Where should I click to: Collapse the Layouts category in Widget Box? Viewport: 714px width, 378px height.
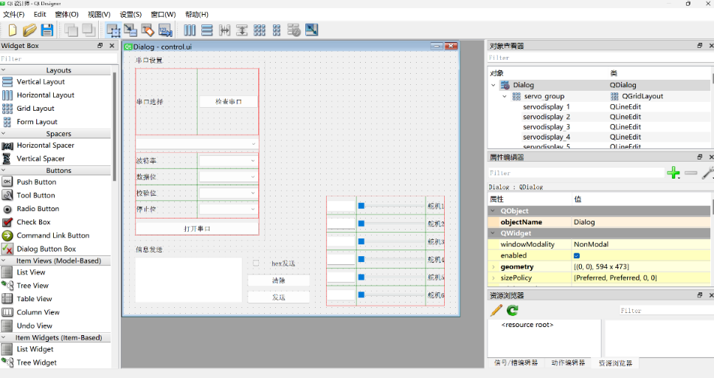(4, 70)
